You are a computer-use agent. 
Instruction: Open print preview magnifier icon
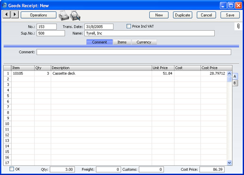(x=75, y=16)
